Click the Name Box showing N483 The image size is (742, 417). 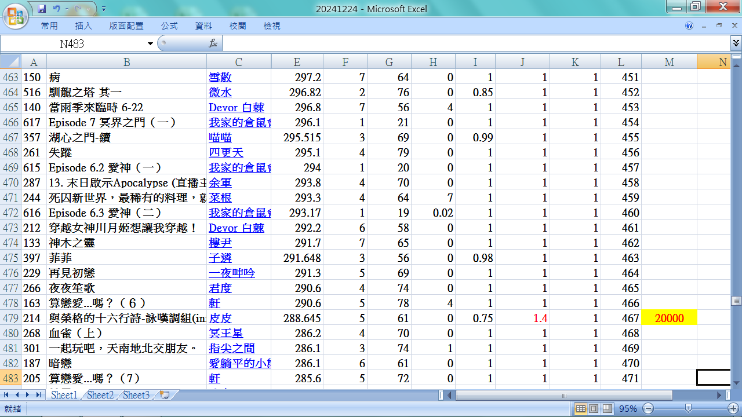point(72,43)
